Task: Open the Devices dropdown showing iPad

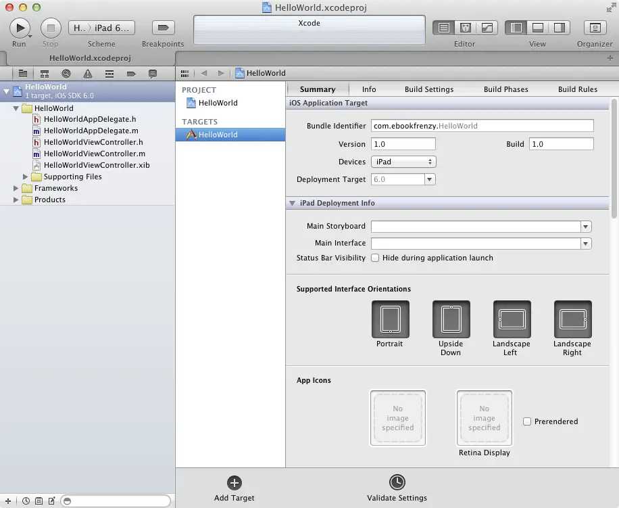Action: coord(403,162)
